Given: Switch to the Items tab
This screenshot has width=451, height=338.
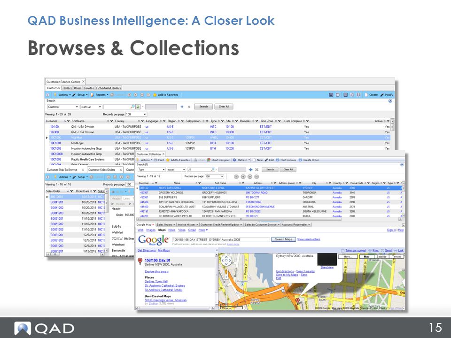Looking at the screenshot, I should 78,88.
